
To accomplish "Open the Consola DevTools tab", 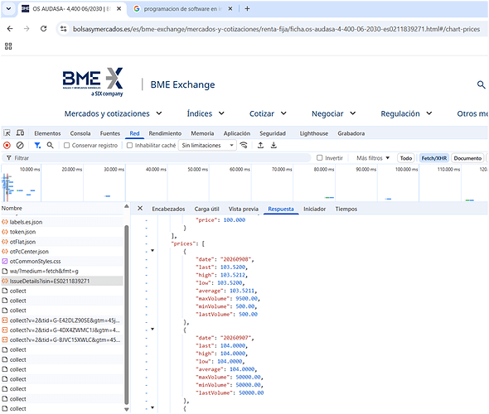I will click(80, 133).
